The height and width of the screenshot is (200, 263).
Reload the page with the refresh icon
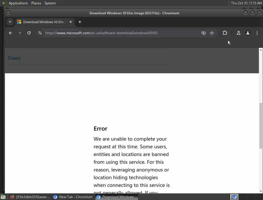click(29, 33)
